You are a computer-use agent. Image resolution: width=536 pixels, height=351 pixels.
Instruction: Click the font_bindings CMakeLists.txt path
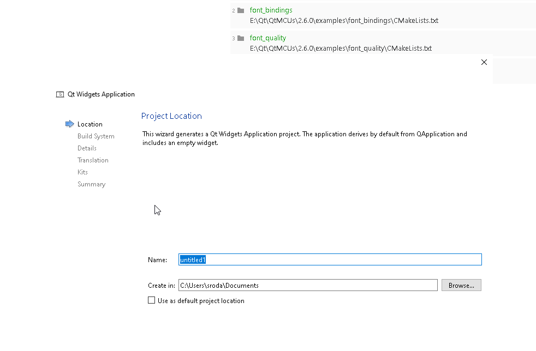(344, 21)
